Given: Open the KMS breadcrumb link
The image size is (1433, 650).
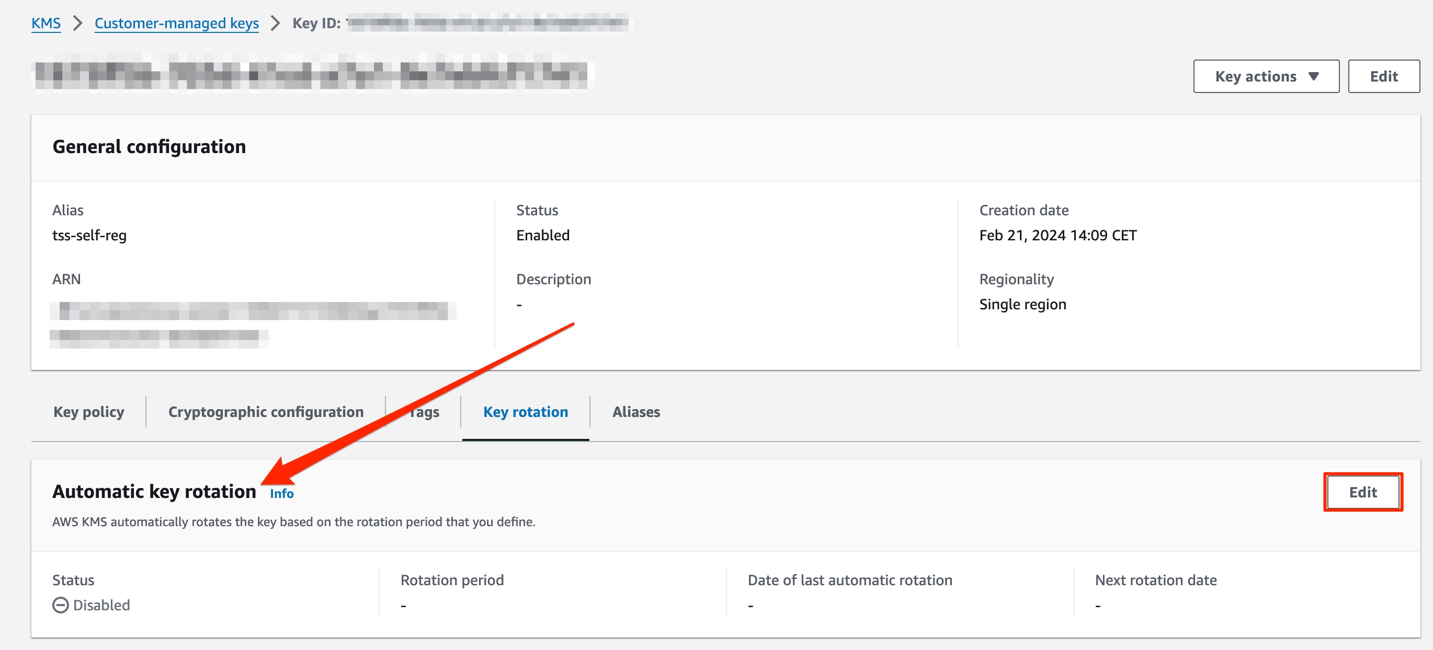Looking at the screenshot, I should 46,24.
